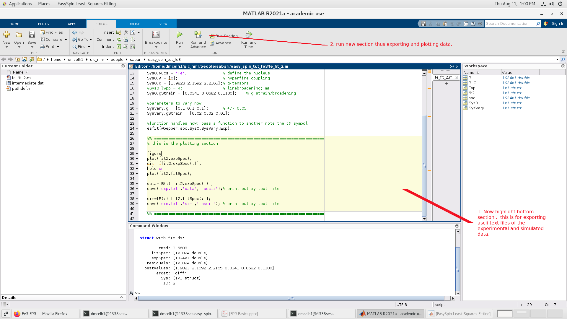
Task: Click the Advance button
Action: coord(220,43)
